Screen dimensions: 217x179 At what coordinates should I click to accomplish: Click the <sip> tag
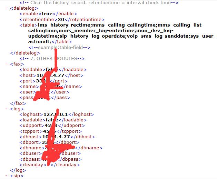17,176
